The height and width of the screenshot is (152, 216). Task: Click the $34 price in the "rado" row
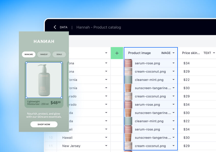pyautogui.click(x=186, y=105)
